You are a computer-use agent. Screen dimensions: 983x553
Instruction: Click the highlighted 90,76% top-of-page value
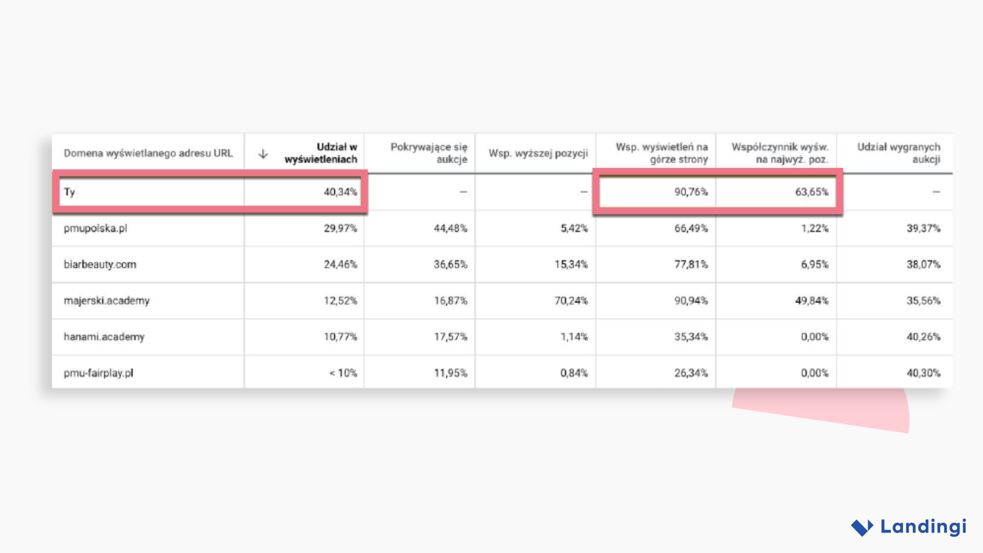[x=691, y=192]
